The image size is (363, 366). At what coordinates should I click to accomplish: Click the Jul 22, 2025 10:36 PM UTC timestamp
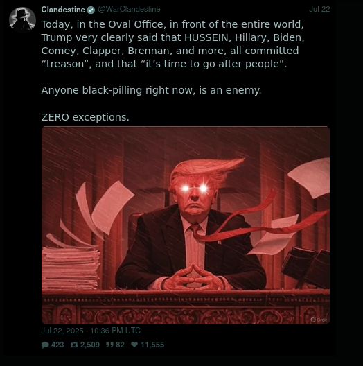point(91,331)
